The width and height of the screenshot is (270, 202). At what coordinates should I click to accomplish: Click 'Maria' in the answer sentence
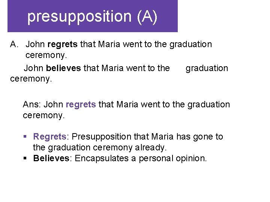pyautogui.click(x=127, y=104)
